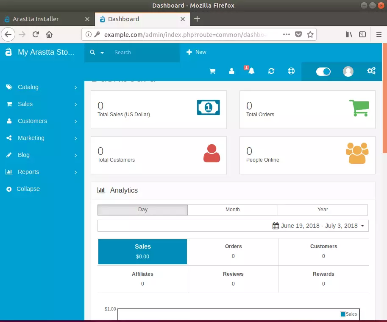Screen dimensions: 387x322
Task: Open a new browser tab
Action: 197,19
